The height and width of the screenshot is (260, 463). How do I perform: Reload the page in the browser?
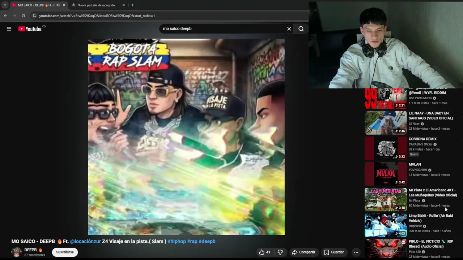24,16
